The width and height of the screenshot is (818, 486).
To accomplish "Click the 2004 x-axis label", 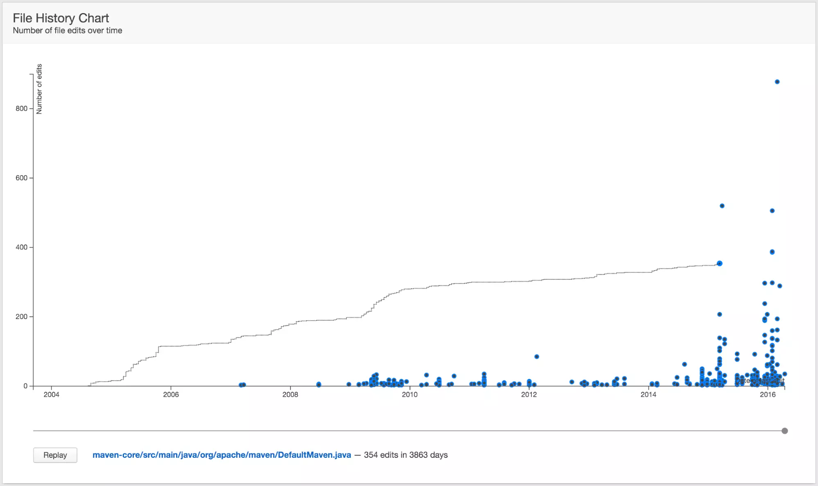I will tap(52, 395).
